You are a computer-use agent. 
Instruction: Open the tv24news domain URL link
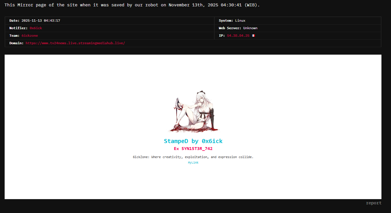tap(75, 43)
